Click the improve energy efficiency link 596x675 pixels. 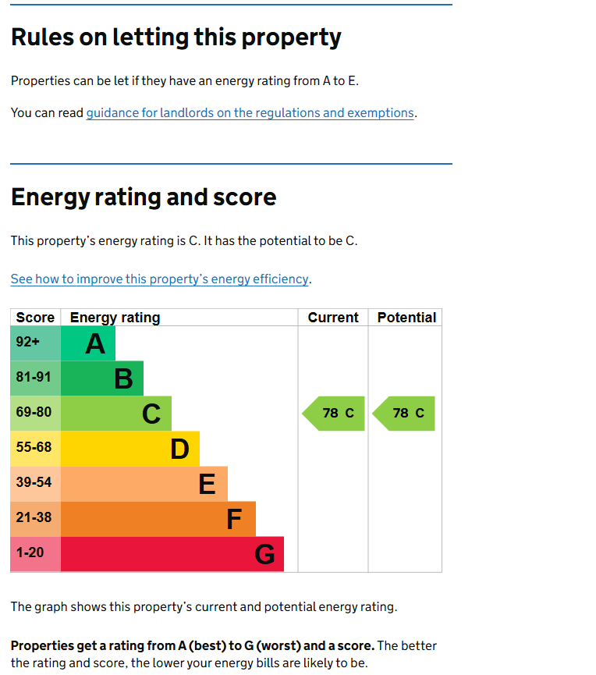coord(160,279)
